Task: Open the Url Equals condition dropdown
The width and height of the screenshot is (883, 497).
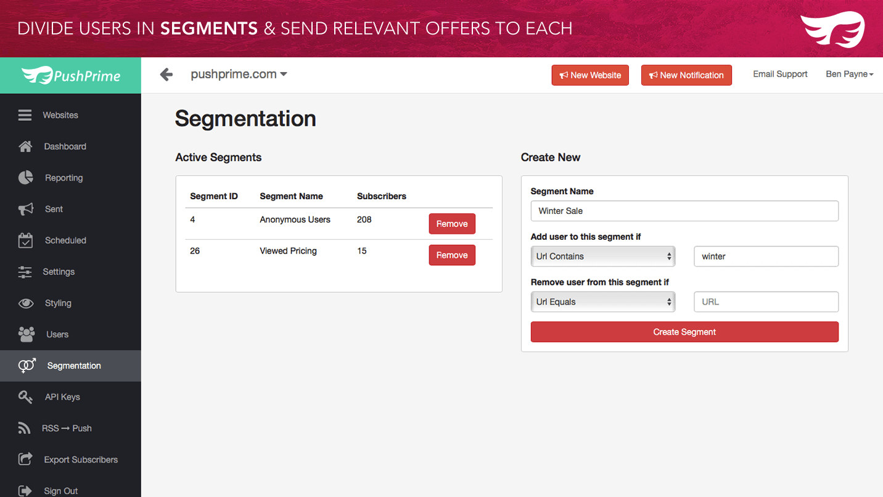Action: (x=602, y=302)
